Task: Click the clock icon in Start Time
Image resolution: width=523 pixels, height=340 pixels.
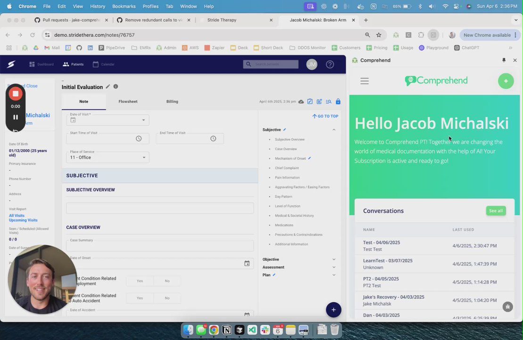Action: (139, 139)
